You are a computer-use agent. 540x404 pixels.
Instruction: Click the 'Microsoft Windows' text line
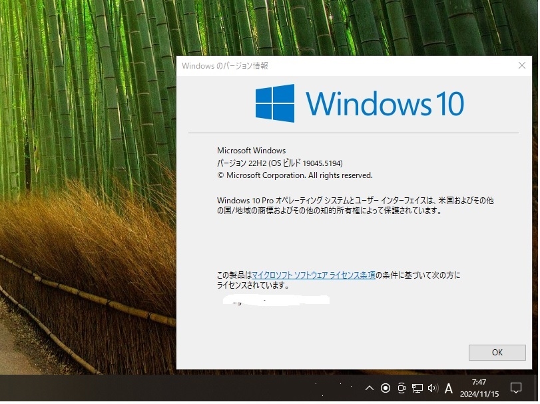pyautogui.click(x=252, y=150)
